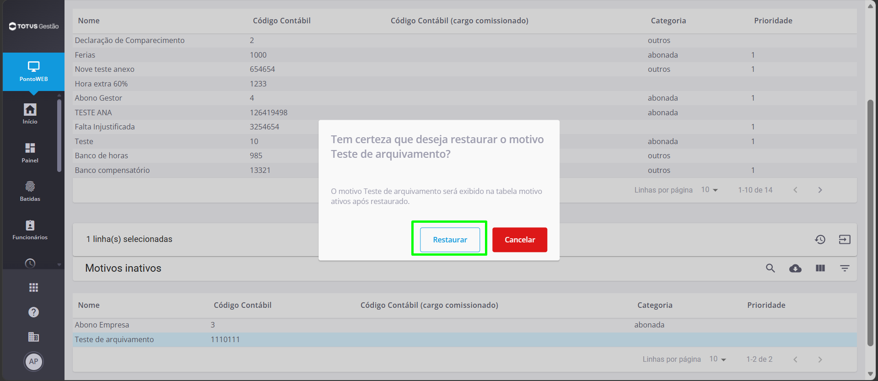Open filter for Motivos inativos
This screenshot has width=878, height=381.
pyautogui.click(x=845, y=268)
